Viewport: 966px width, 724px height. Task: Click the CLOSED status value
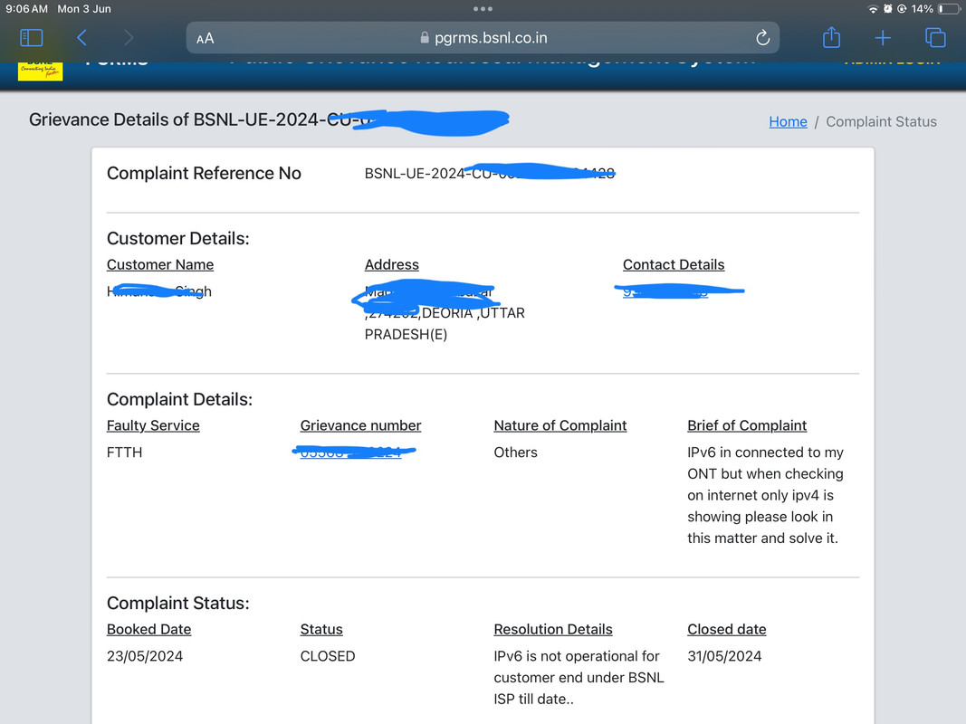[x=328, y=656]
